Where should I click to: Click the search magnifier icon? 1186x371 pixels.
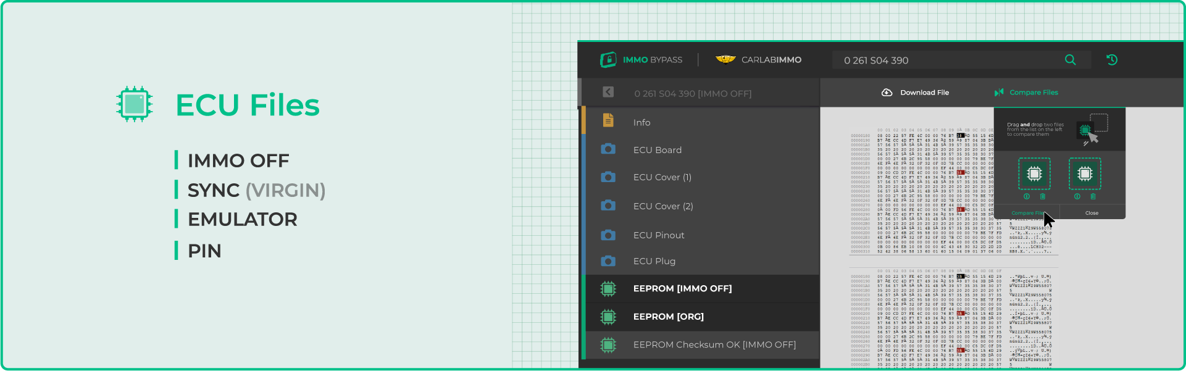tap(1070, 60)
